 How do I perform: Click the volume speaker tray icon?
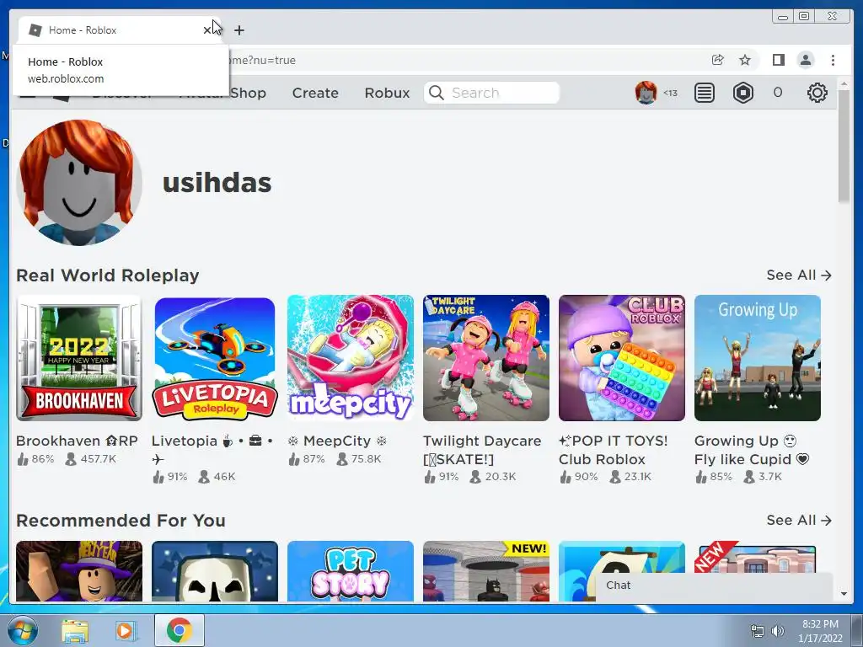tap(778, 631)
